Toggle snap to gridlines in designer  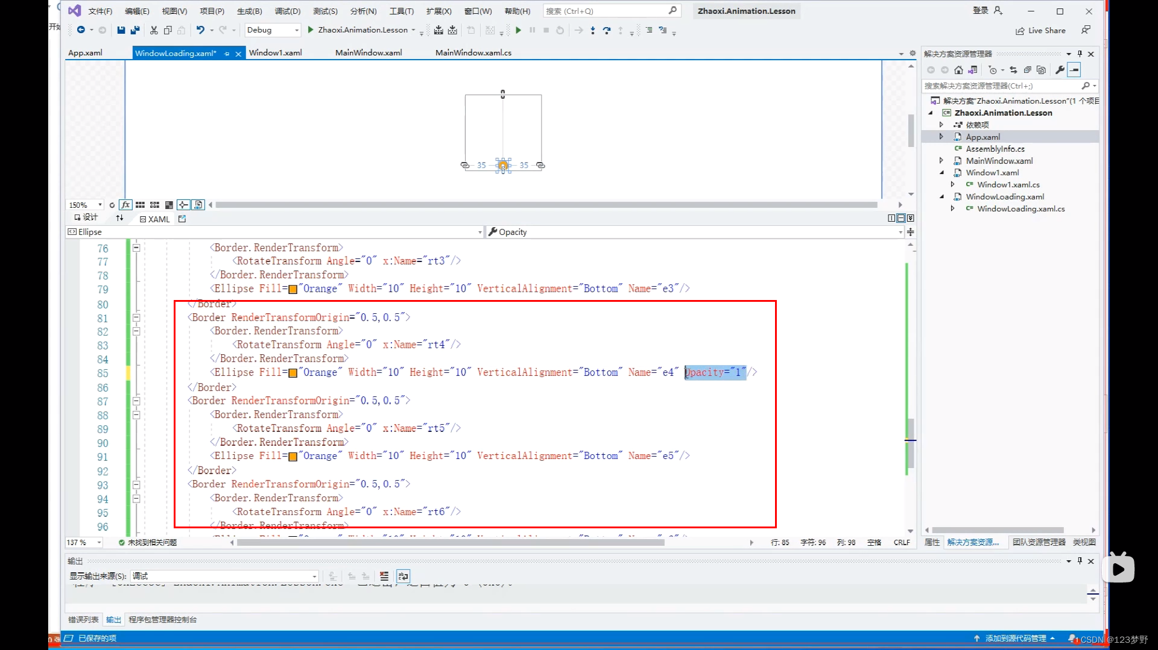coord(154,205)
